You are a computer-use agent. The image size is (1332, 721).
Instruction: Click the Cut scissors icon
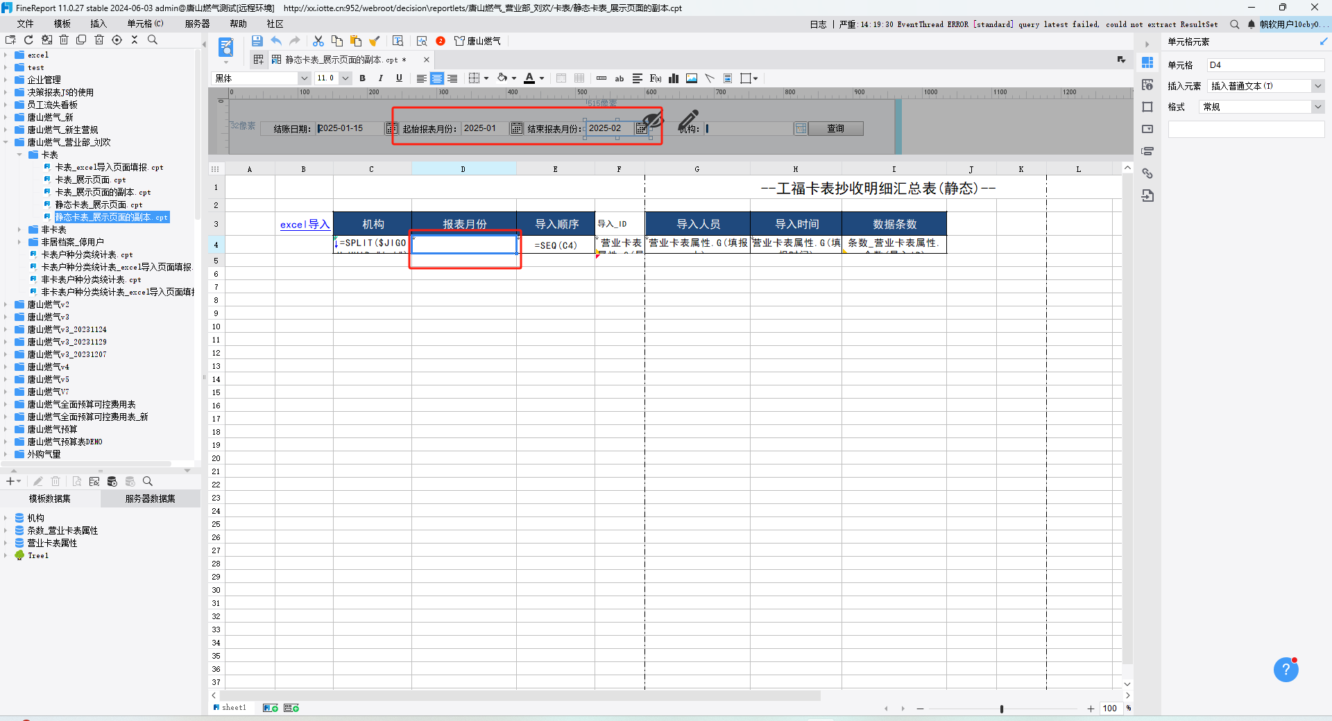[x=318, y=41]
